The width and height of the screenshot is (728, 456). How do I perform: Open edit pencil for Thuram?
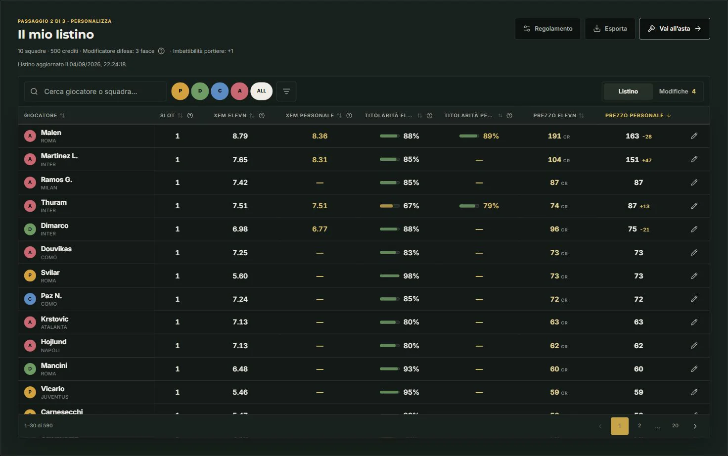(x=694, y=206)
